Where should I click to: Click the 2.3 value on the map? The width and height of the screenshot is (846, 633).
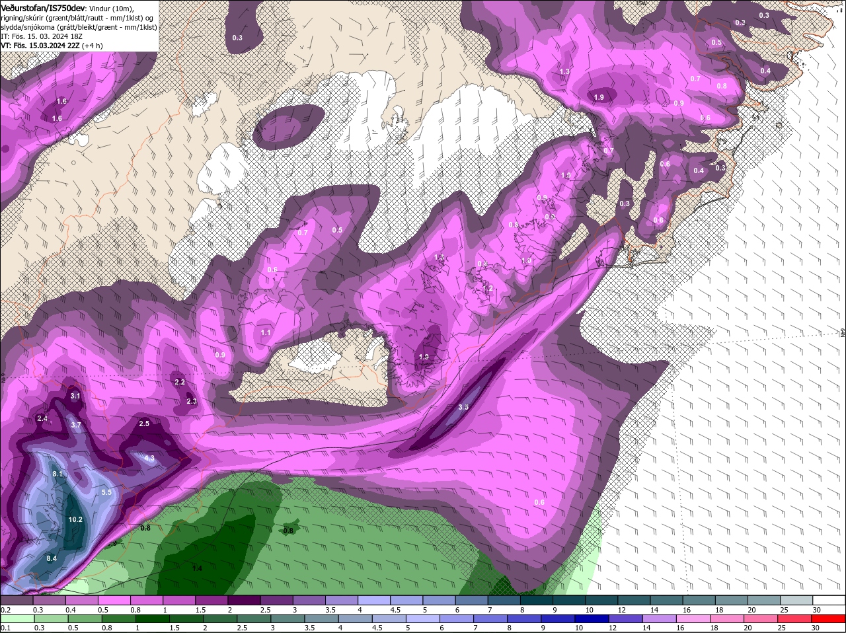(x=192, y=401)
